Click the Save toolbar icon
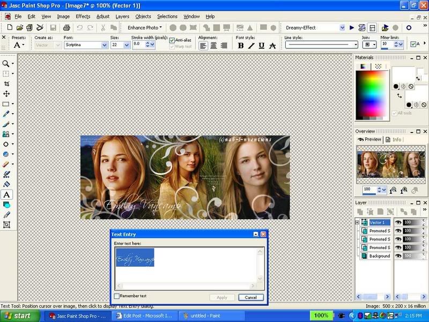429x322 pixels. pyautogui.click(x=53, y=27)
